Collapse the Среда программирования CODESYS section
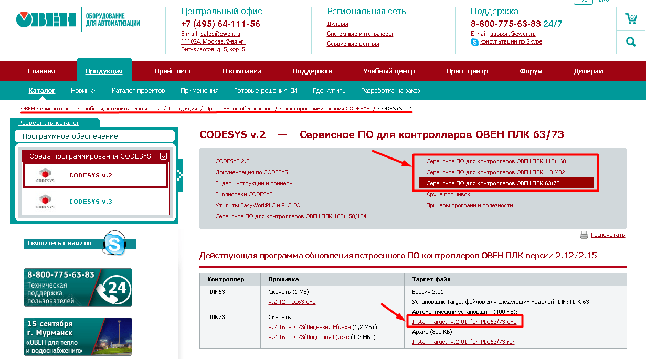Image resolution: width=646 pixels, height=359 pixels. 163,156
